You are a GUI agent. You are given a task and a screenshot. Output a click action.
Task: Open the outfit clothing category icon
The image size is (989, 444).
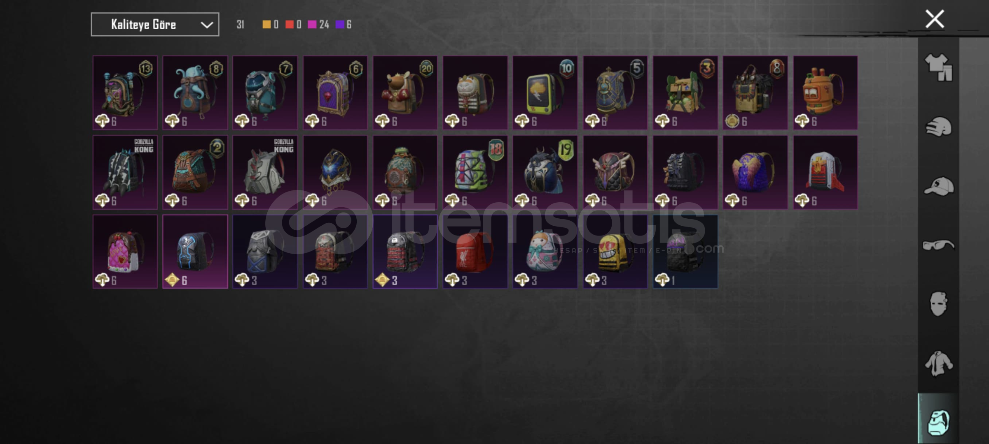click(x=938, y=67)
